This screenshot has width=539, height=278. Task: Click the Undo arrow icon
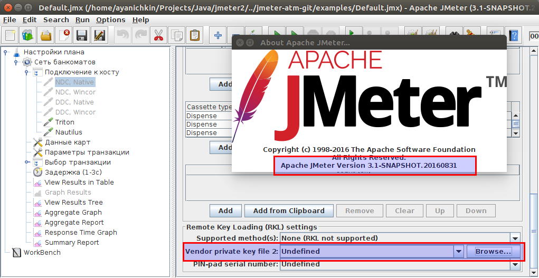(122, 35)
